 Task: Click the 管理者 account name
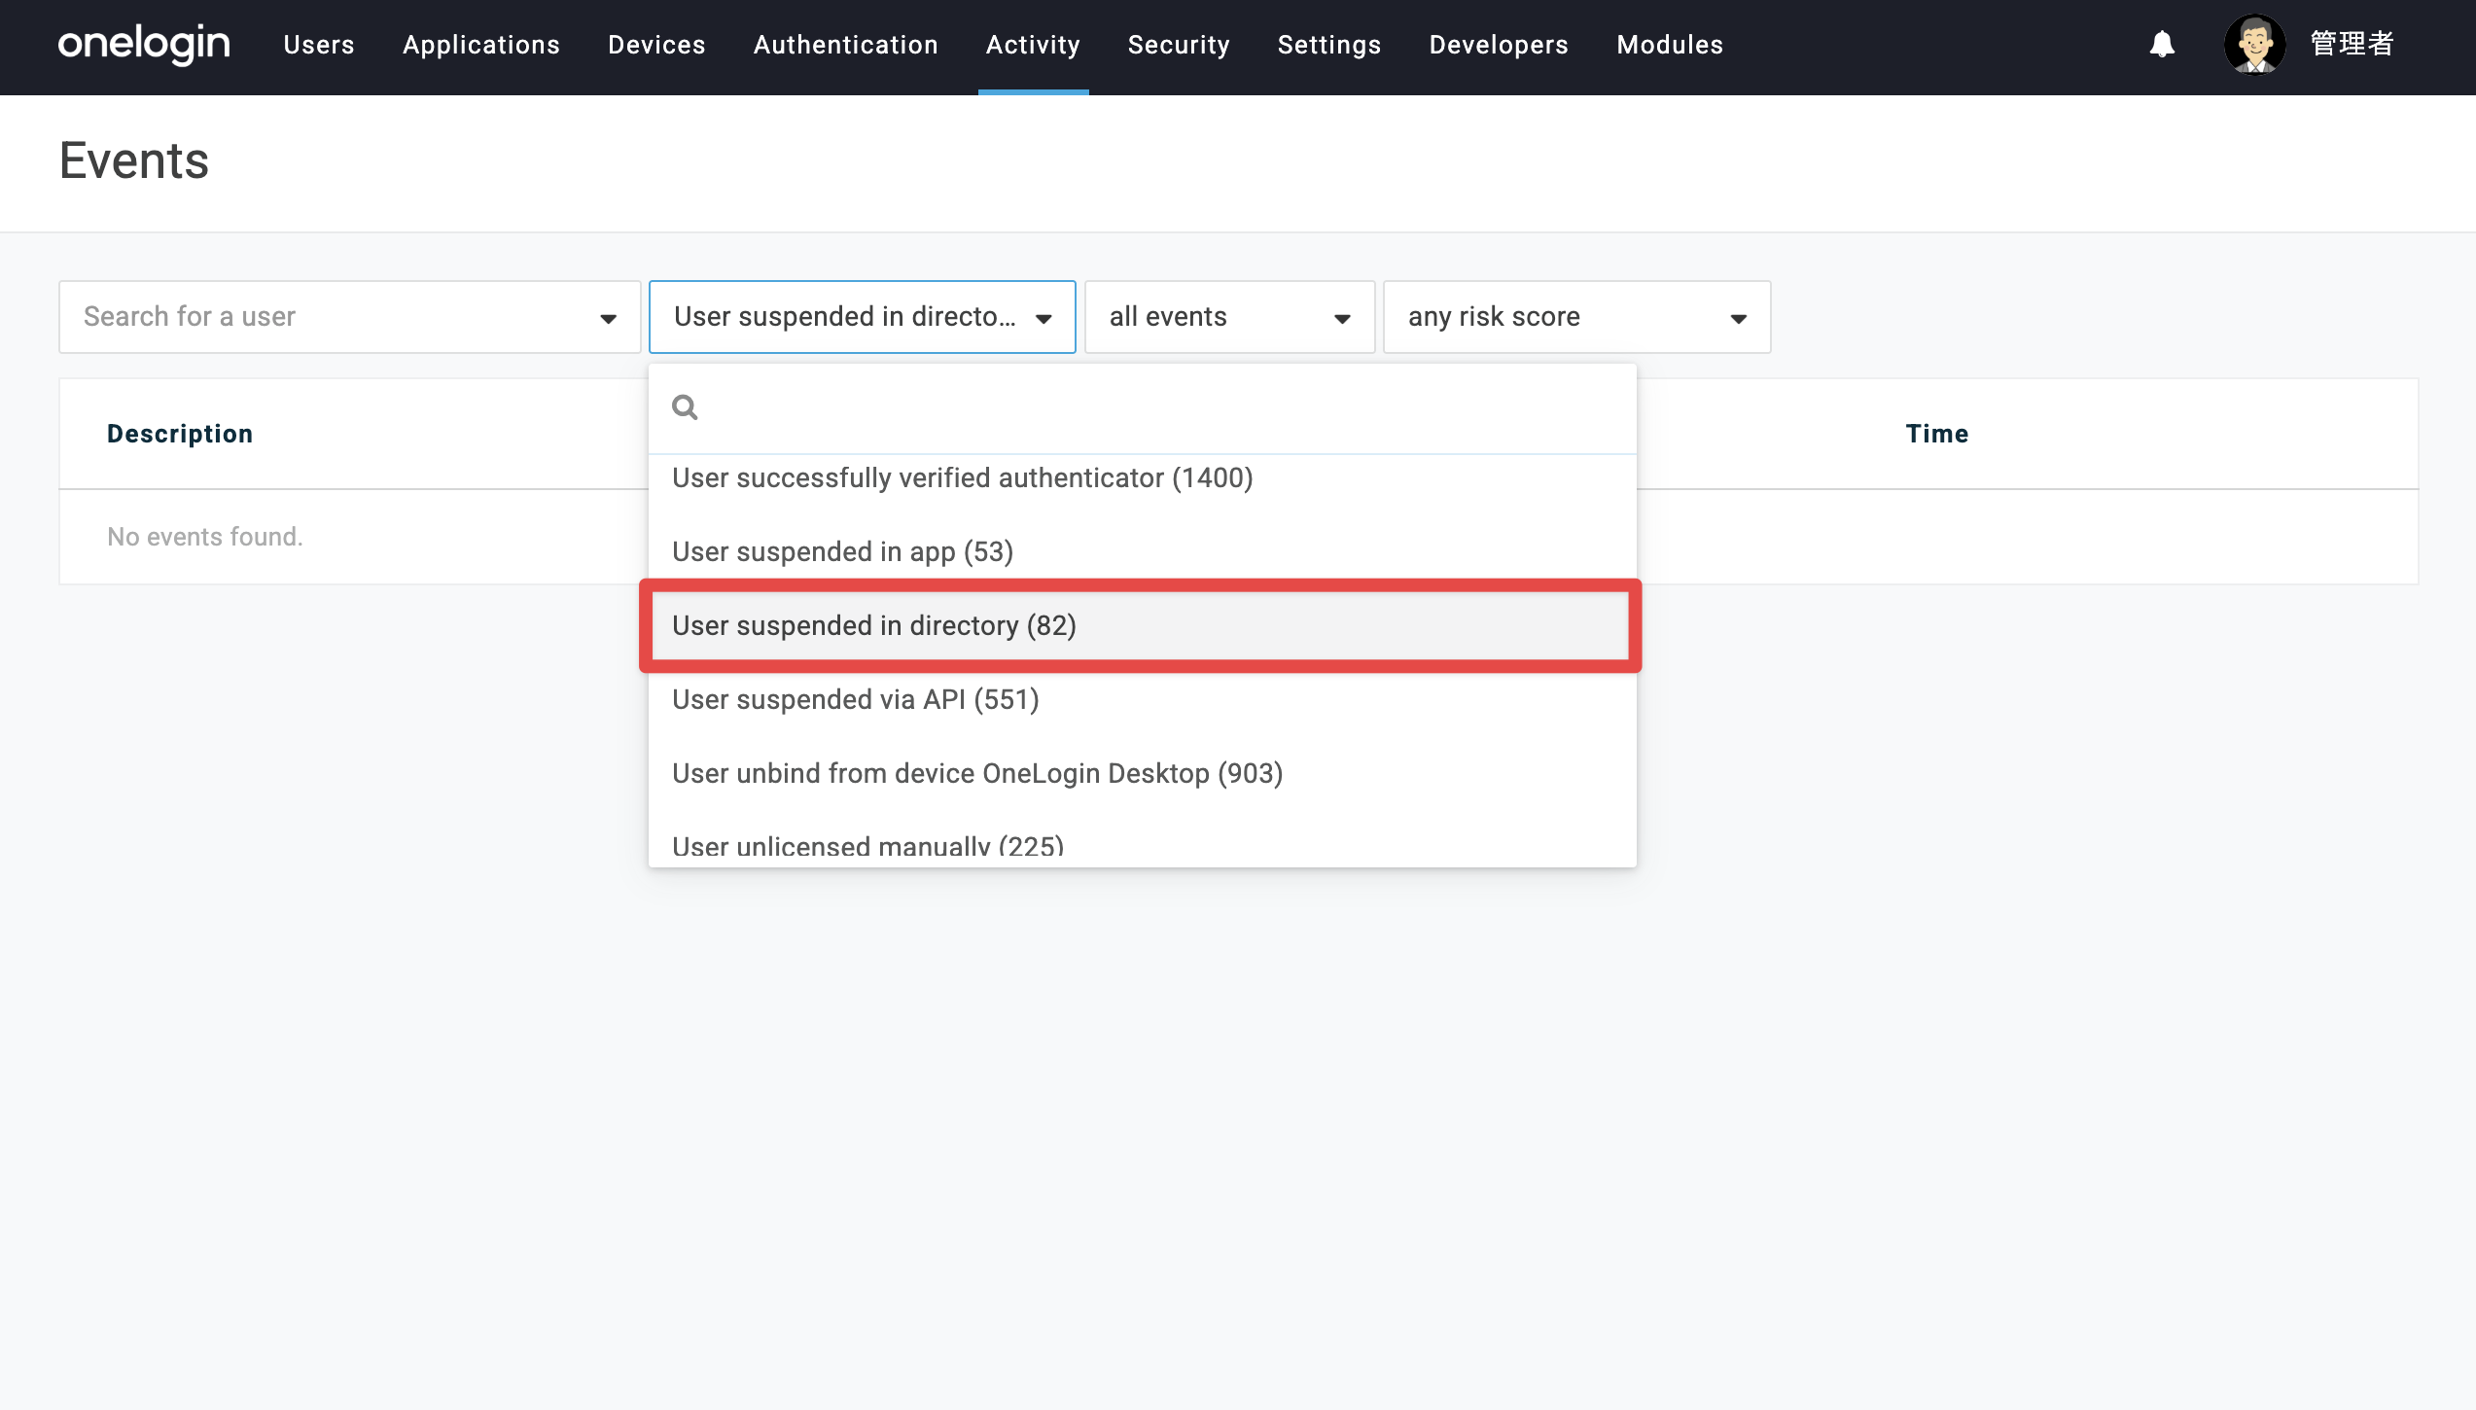(2352, 44)
